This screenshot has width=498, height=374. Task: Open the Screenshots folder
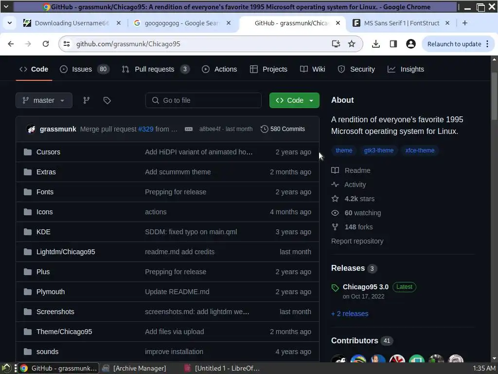[x=55, y=312]
